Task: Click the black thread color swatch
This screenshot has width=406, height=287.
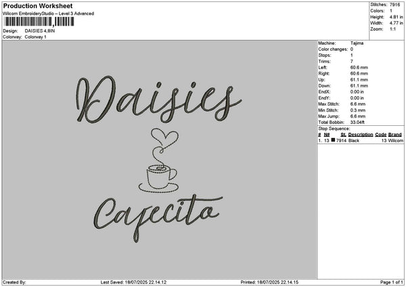Action: (333, 140)
